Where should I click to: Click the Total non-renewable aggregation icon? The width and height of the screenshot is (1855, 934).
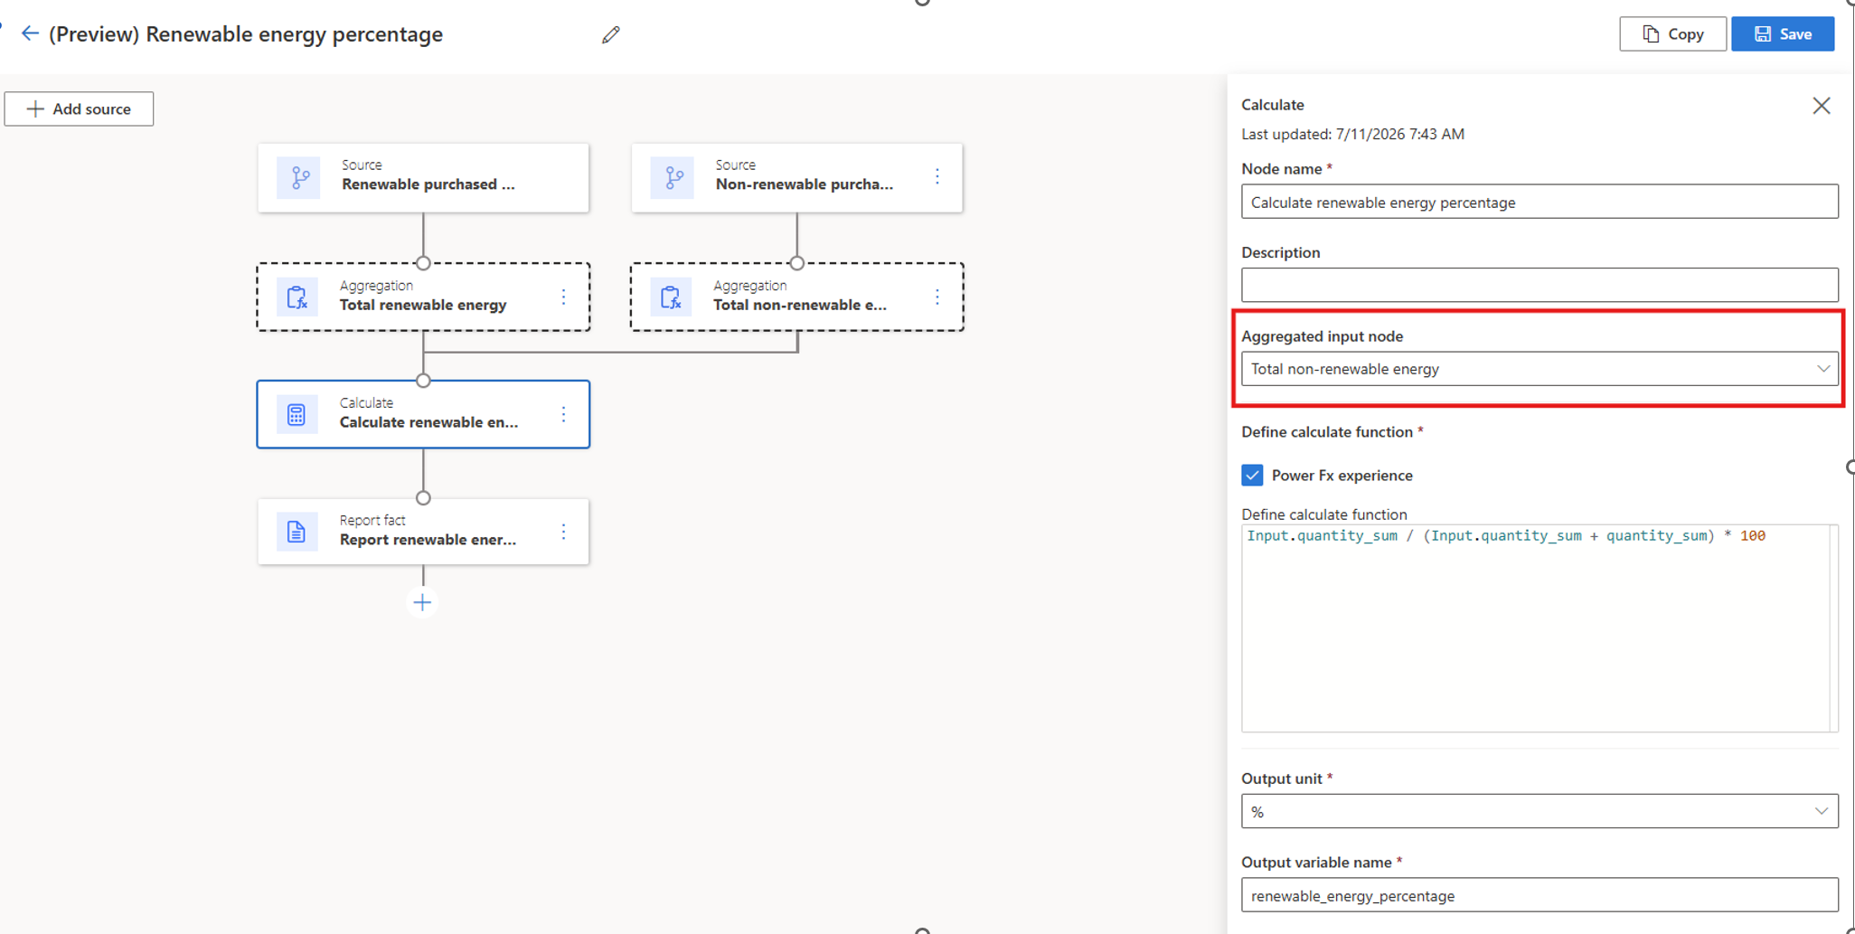(x=671, y=297)
